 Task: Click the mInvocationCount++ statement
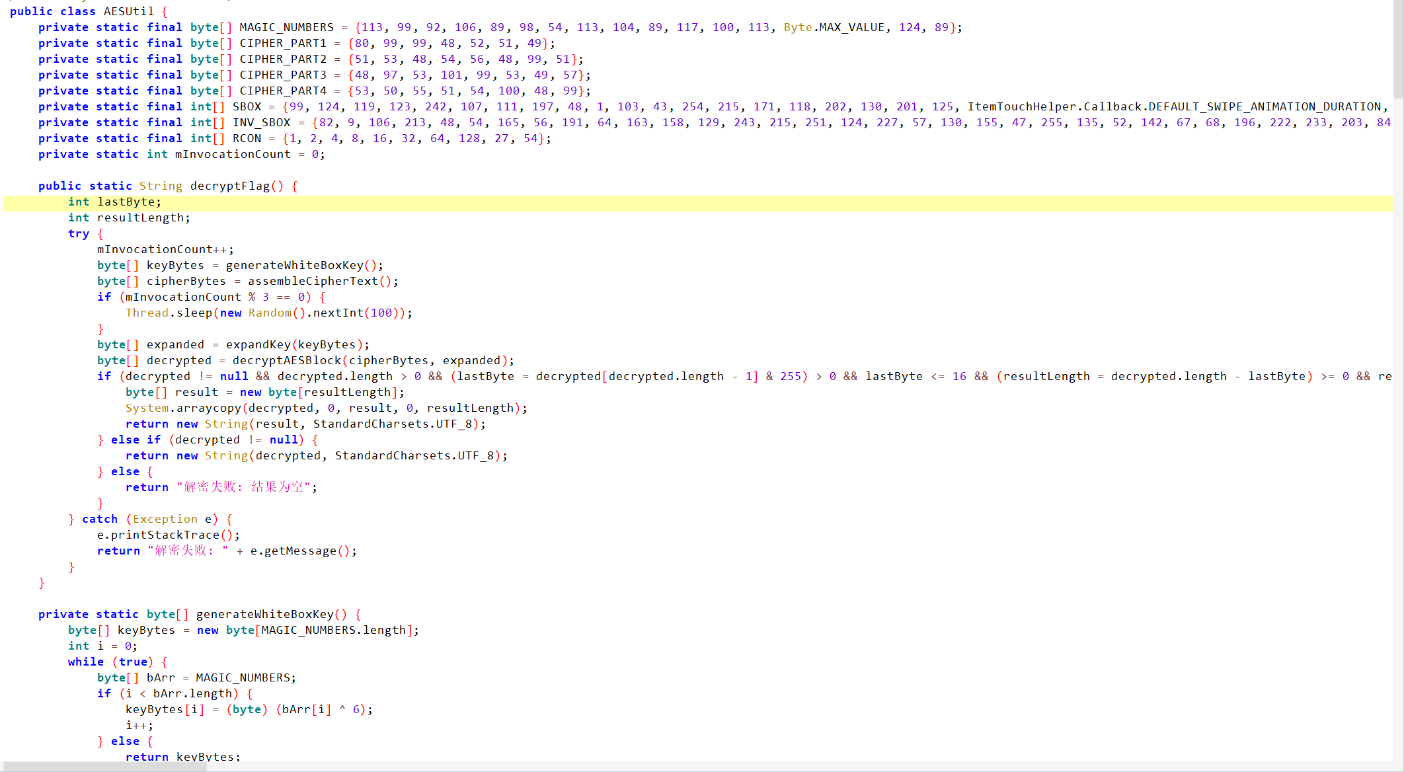tap(165, 249)
